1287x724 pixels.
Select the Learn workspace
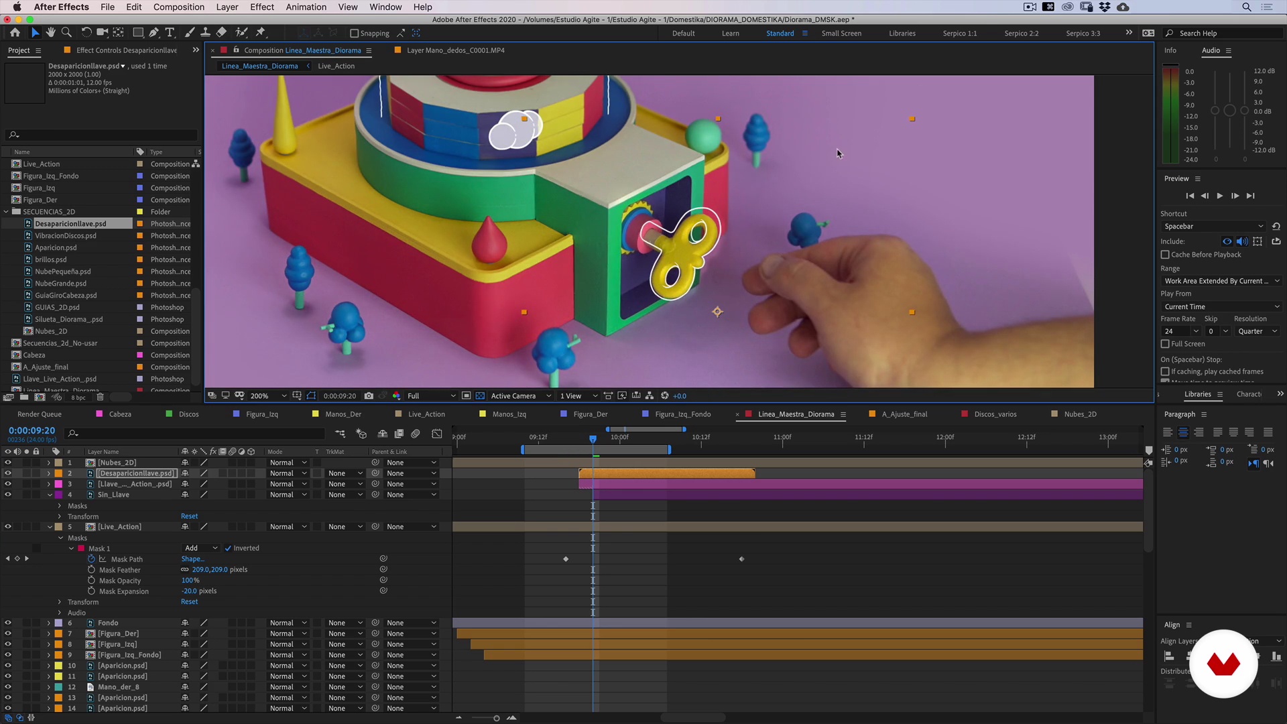[730, 34]
